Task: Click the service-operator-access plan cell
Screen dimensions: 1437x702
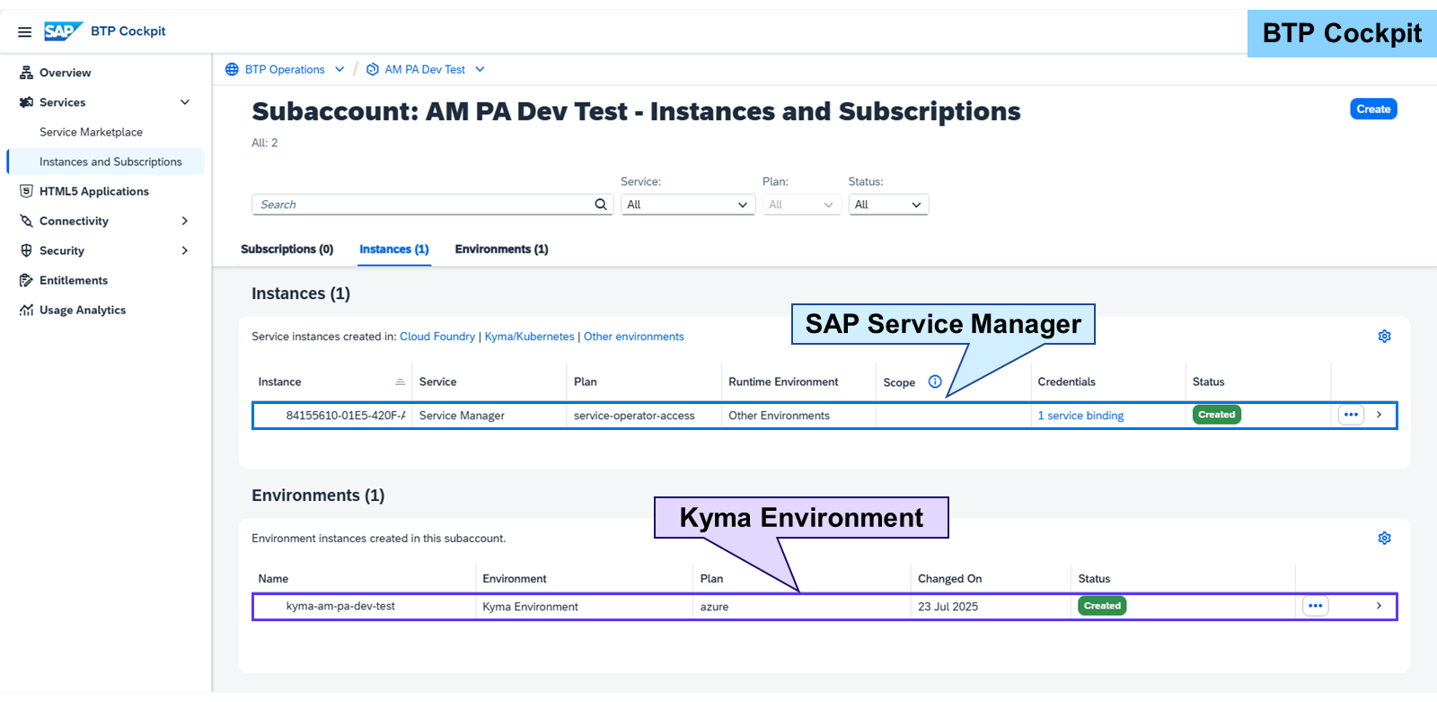Action: (x=634, y=416)
